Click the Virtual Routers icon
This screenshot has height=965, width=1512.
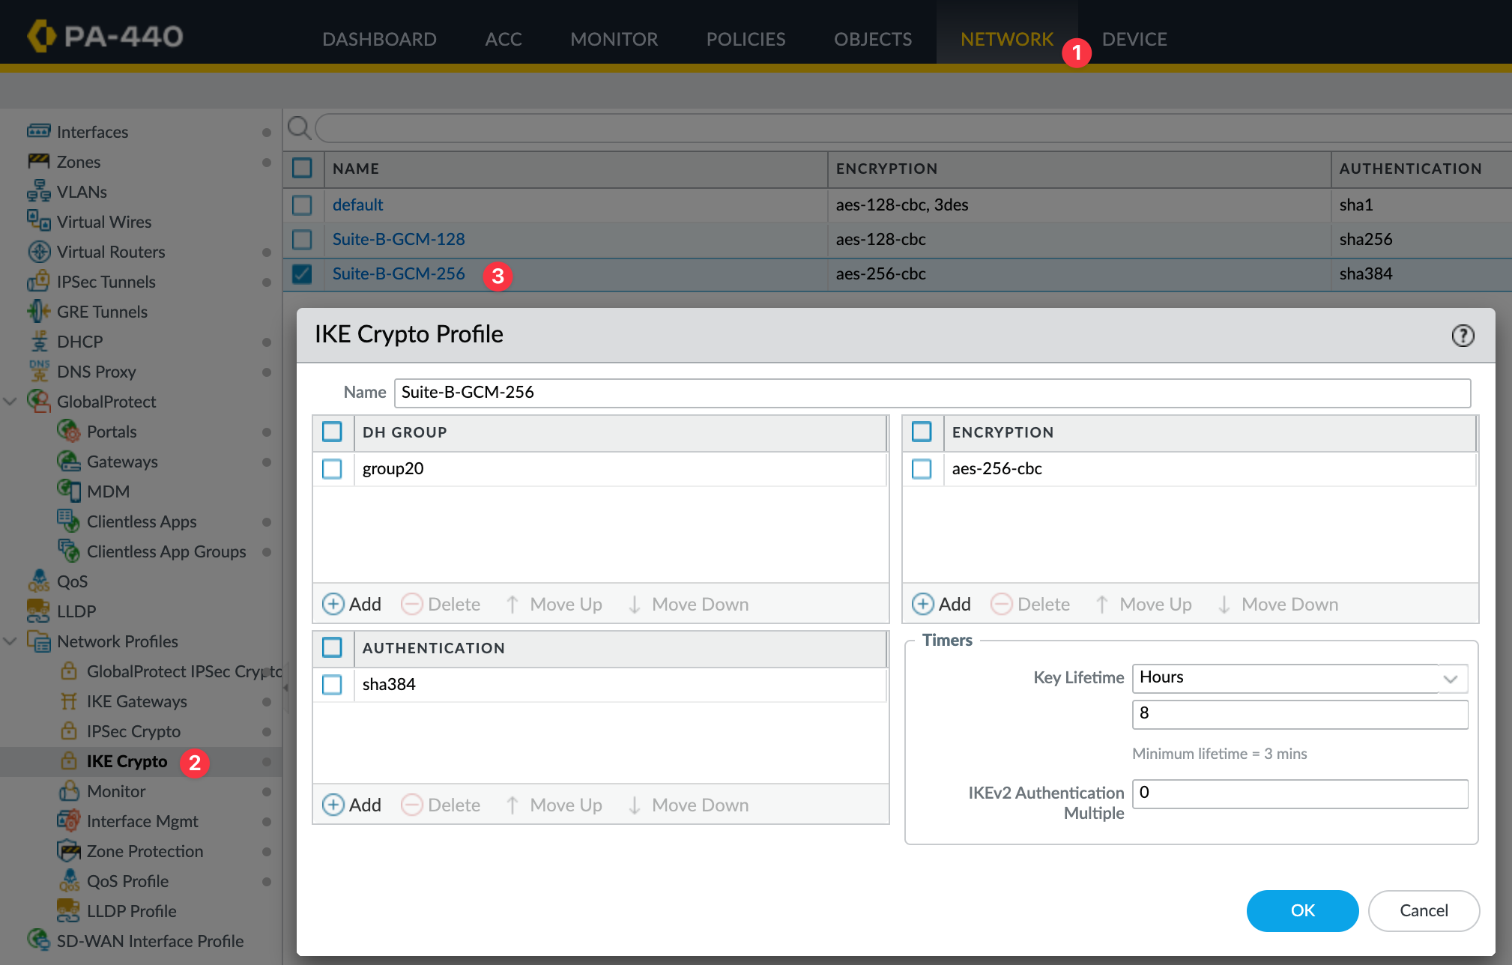[x=39, y=252]
